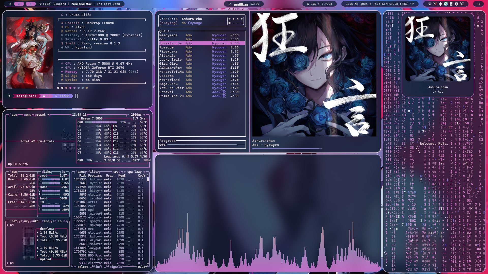
Task: Toggle the net auto scaling option
Action: tap(35, 221)
